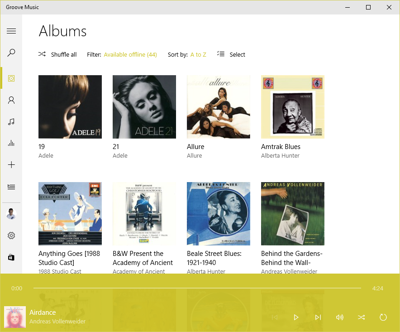The height and width of the screenshot is (332, 400).
Task: Open the Store shopping bag icon
Action: [11, 257]
